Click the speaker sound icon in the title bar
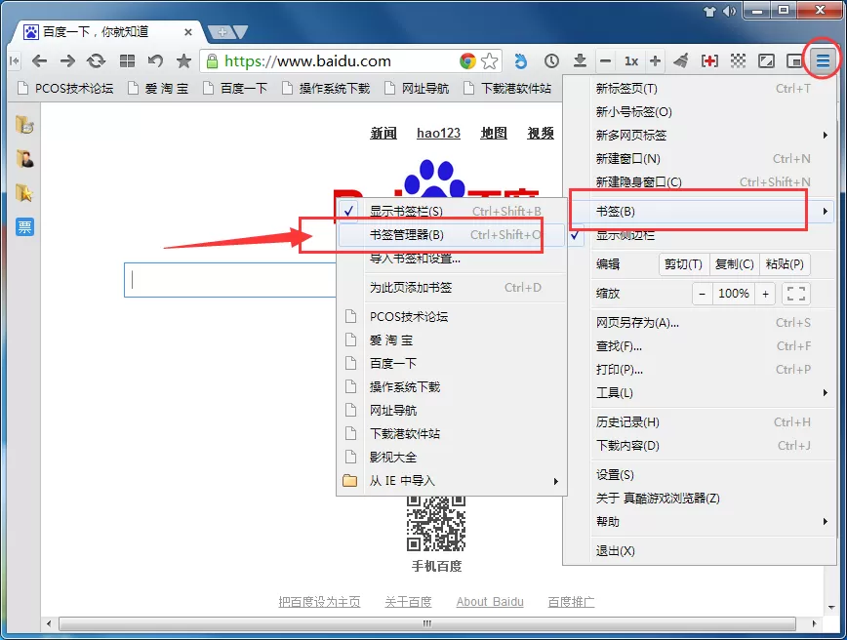Screen dimensions: 847x640 [729, 12]
